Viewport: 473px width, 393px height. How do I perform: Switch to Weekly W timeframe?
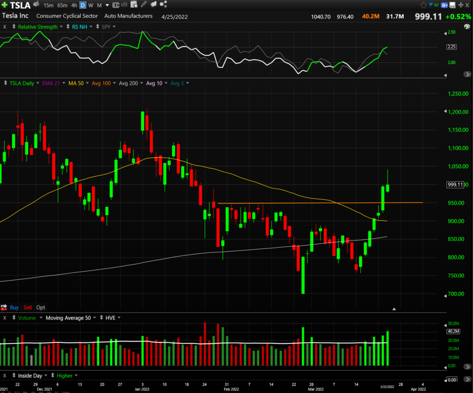(x=91, y=5)
